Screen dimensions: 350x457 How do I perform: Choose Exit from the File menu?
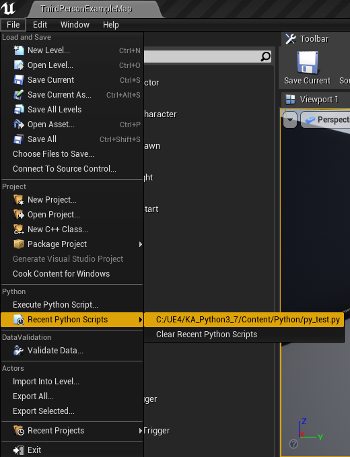click(x=72, y=450)
